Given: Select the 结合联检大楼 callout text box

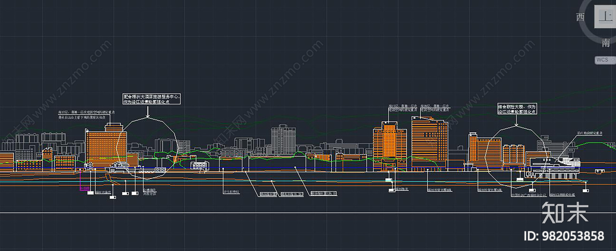Looking at the screenshot, I should coord(517,109).
